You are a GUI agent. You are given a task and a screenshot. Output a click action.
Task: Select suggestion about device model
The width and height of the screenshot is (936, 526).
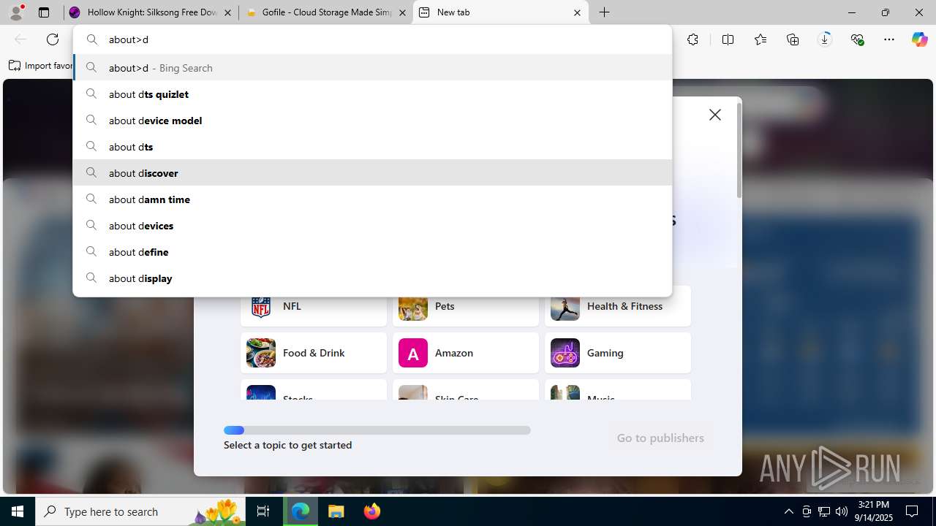[372, 120]
